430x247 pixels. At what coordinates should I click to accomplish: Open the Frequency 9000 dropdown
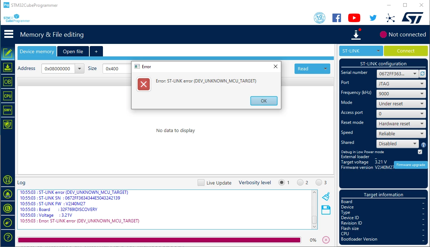[x=401, y=94]
